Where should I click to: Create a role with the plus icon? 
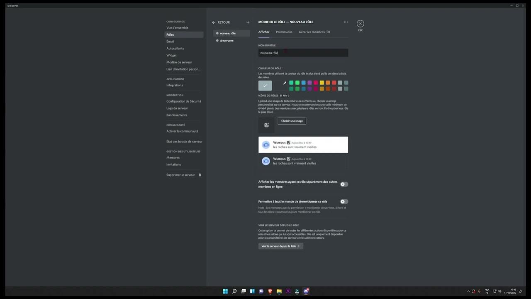[248, 22]
